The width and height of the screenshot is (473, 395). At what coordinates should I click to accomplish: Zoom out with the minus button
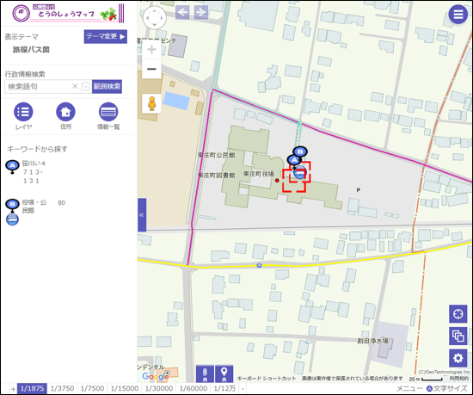pyautogui.click(x=151, y=69)
